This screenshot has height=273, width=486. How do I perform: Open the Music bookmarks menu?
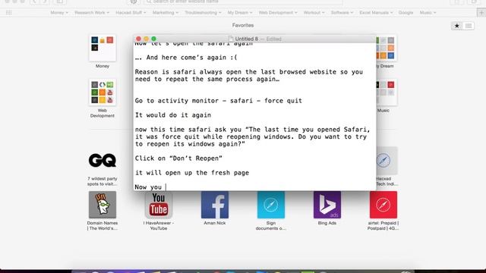coord(428,13)
